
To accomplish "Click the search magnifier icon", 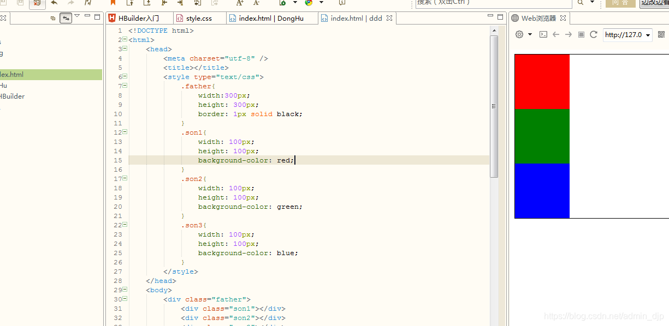I will pyautogui.click(x=581, y=3).
